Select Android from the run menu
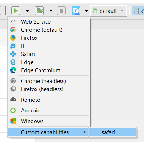This screenshot has height=142, width=144. pyautogui.click(x=49, y=111)
